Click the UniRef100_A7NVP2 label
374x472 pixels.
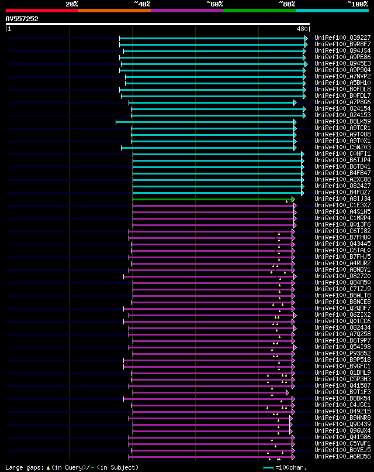click(x=342, y=77)
